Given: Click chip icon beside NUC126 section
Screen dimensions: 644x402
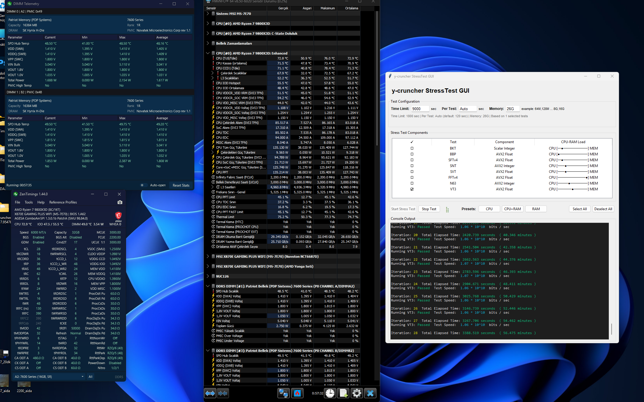Looking at the screenshot, I should click(x=213, y=276).
